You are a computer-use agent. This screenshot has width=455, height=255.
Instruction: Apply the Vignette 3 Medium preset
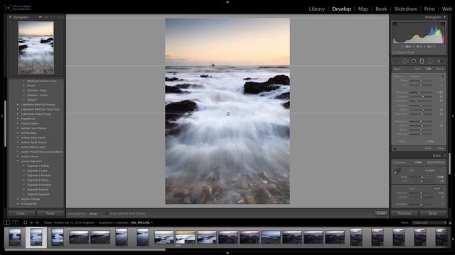point(39,176)
